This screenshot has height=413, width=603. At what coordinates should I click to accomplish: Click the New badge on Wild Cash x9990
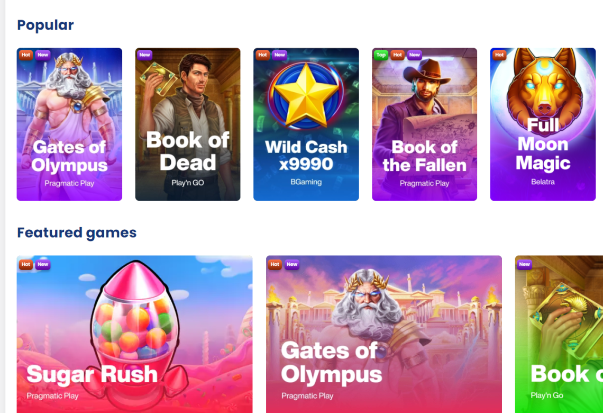(280, 55)
